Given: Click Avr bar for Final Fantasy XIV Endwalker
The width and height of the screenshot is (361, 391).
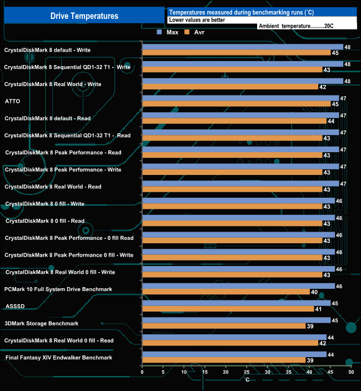Looking at the screenshot, I should click(224, 360).
